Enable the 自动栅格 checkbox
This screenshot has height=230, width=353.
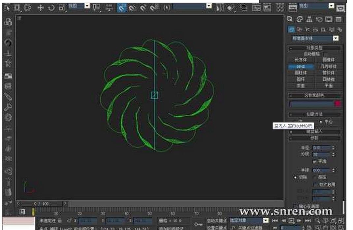326,54
